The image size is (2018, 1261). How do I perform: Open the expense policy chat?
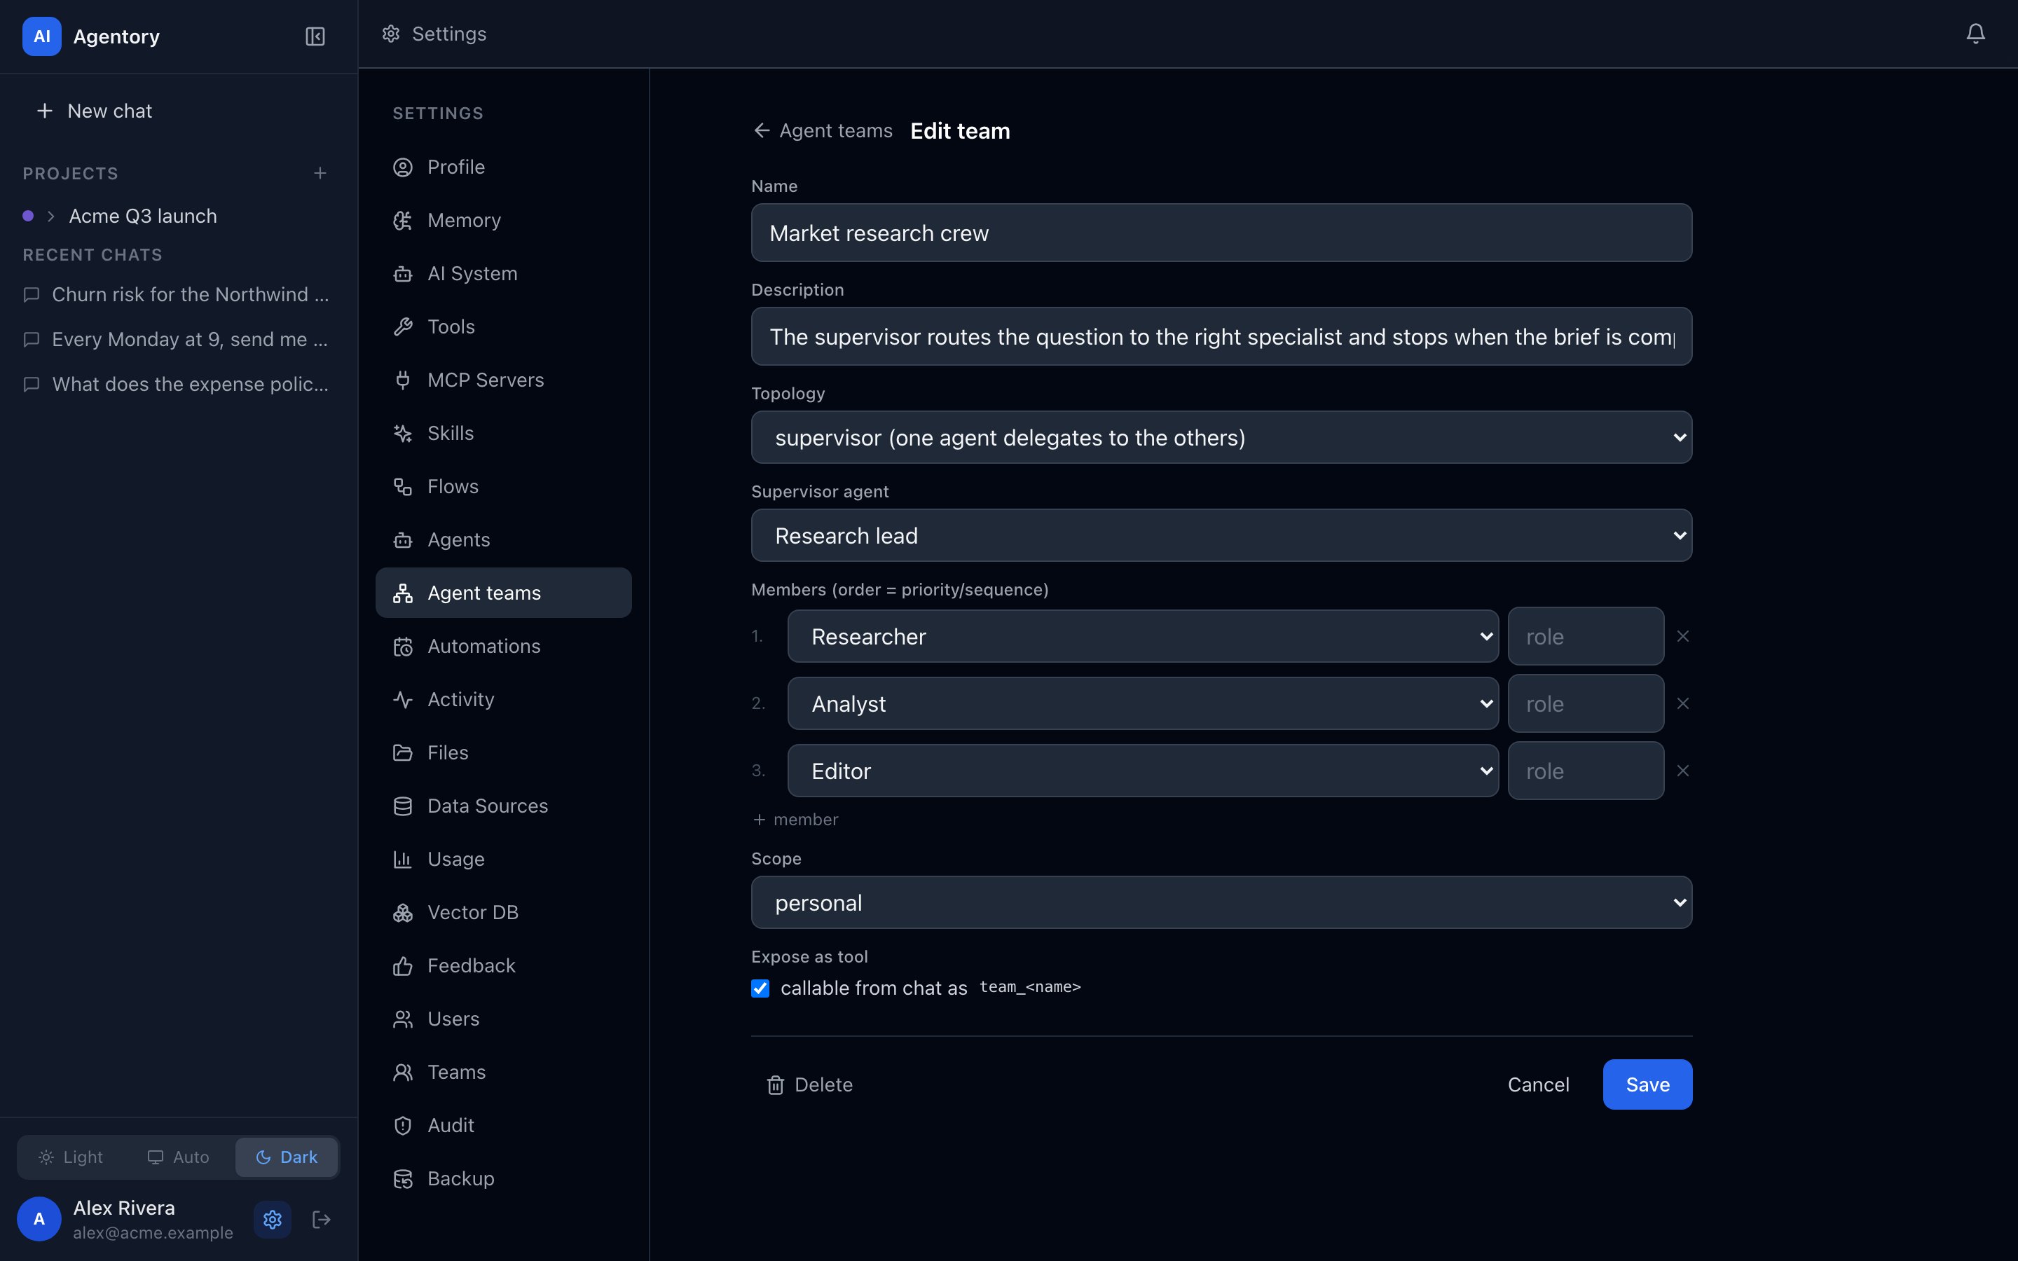tap(179, 385)
